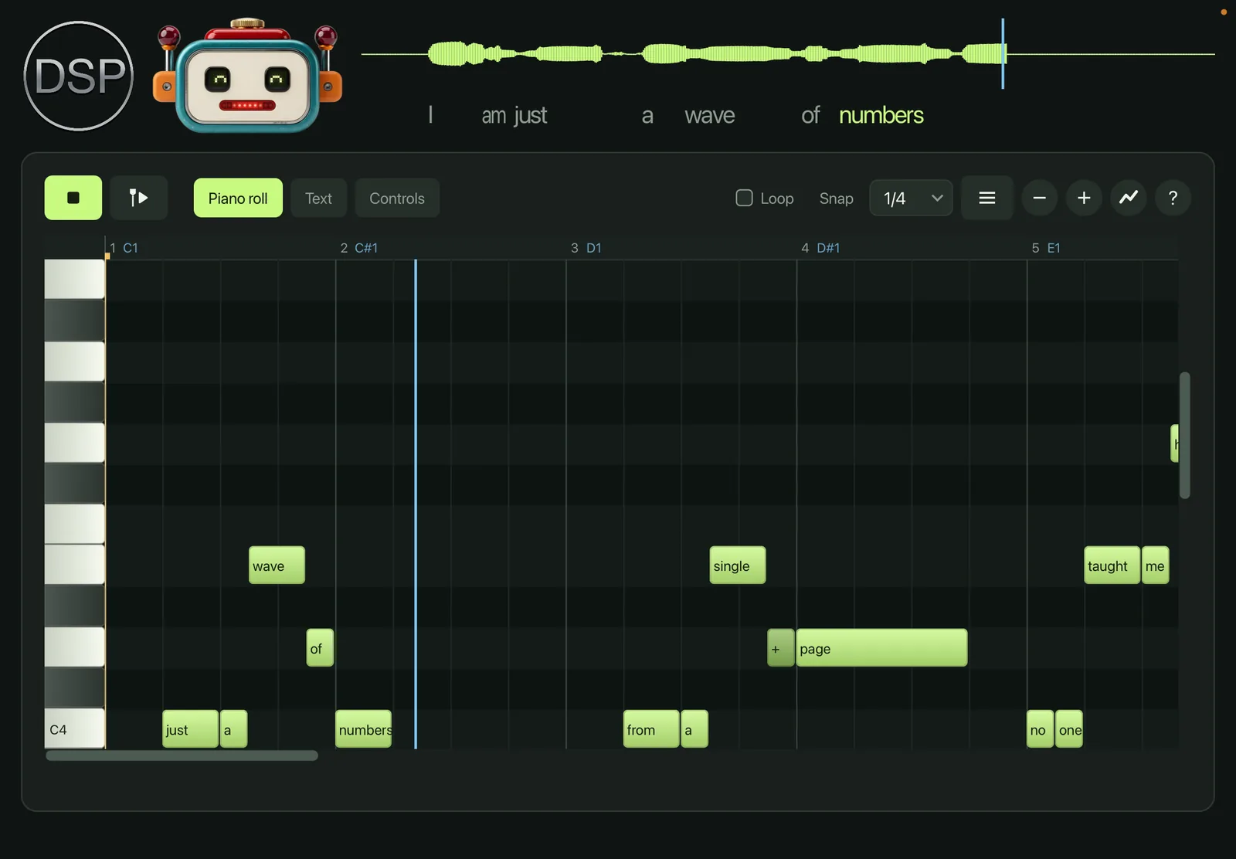Select the 'numbers' note block
The width and height of the screenshot is (1236, 859).
tap(364, 729)
